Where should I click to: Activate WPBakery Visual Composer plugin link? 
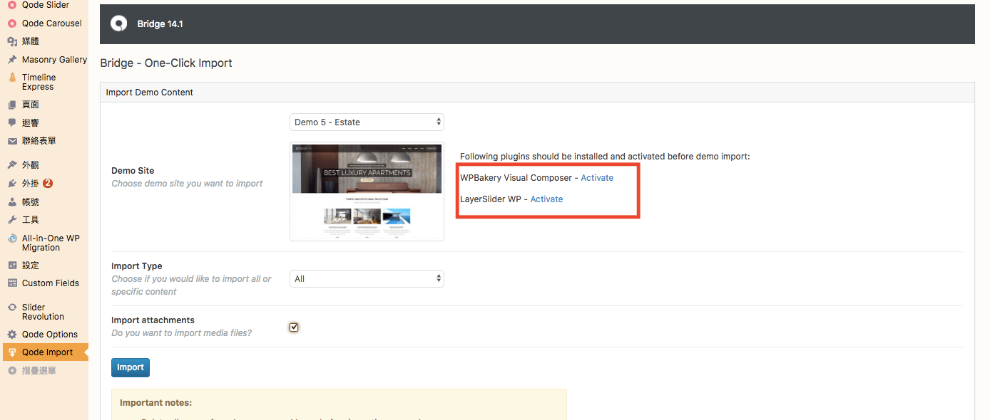[597, 178]
